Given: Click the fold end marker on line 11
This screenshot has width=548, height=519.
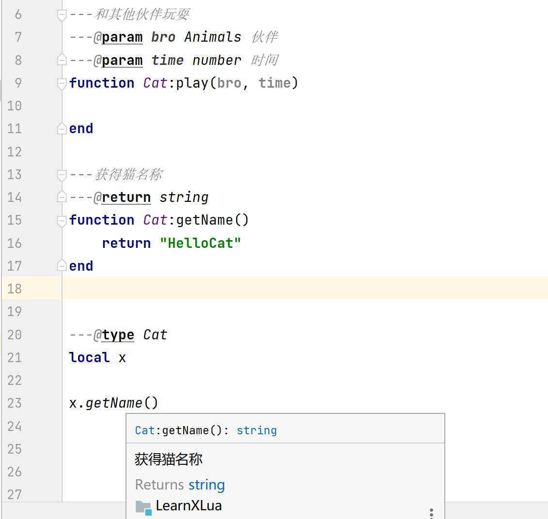Looking at the screenshot, I should 62,129.
